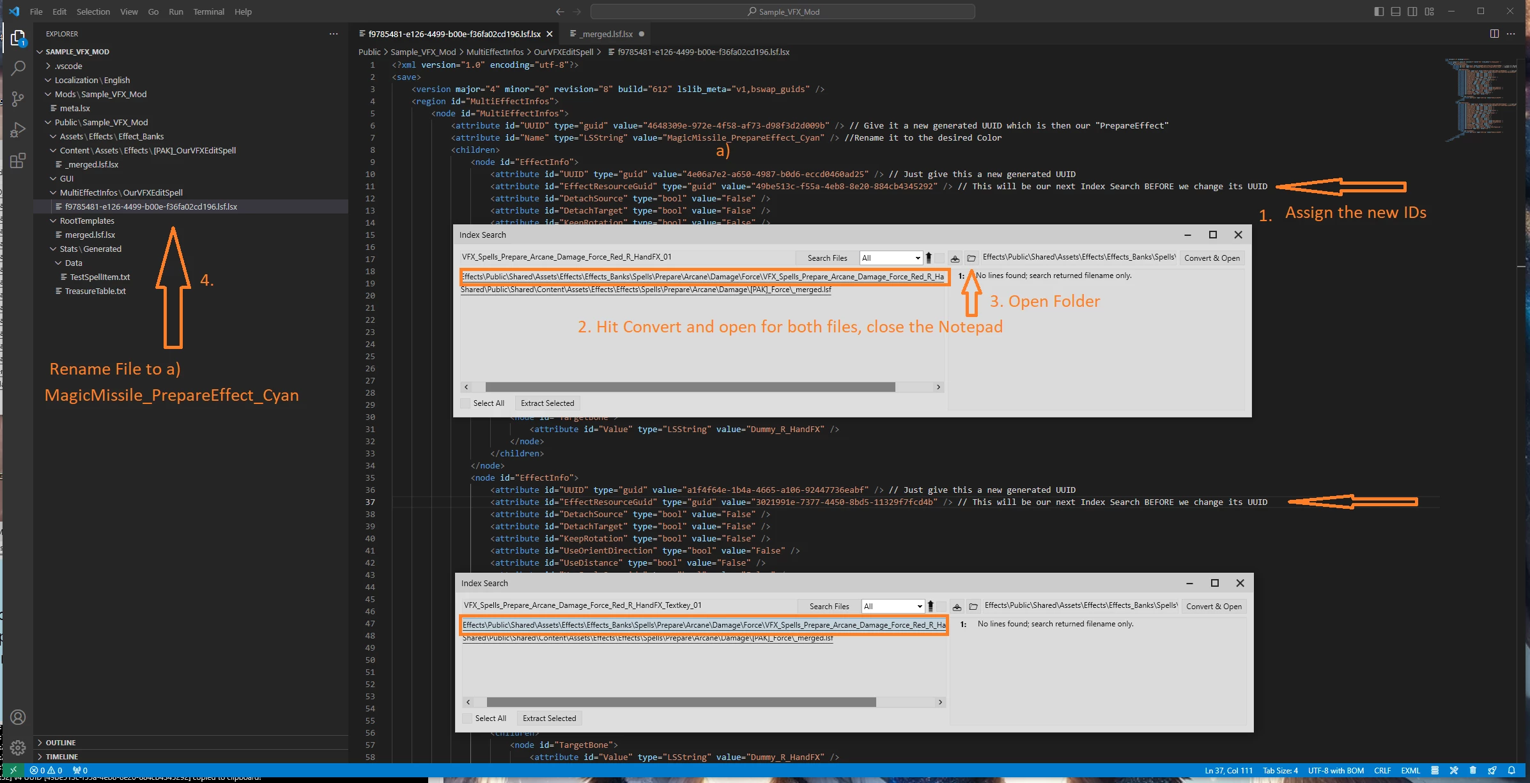Open the Run menu
Image resolution: width=1530 pixels, height=783 pixels.
coord(176,12)
